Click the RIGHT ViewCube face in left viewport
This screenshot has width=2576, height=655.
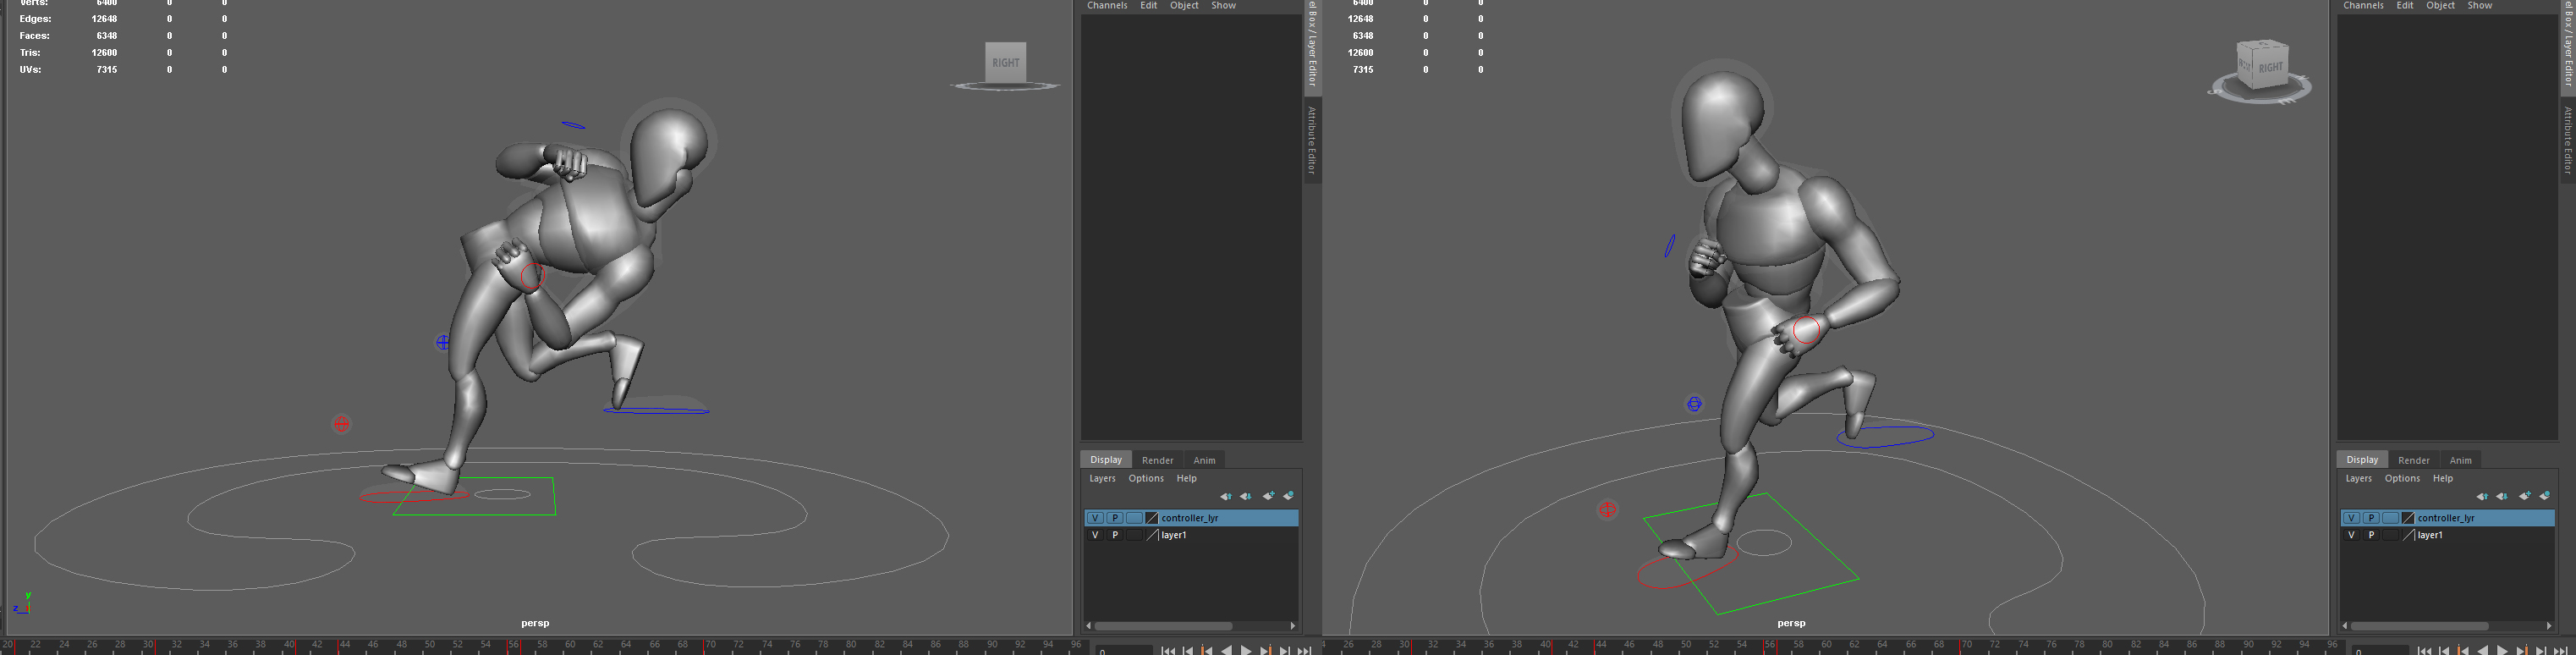click(x=1005, y=62)
